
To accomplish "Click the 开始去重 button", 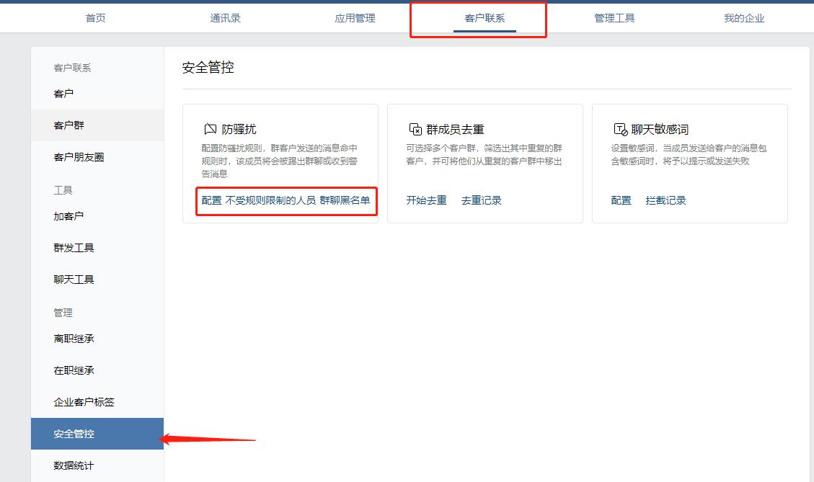I will [x=425, y=200].
